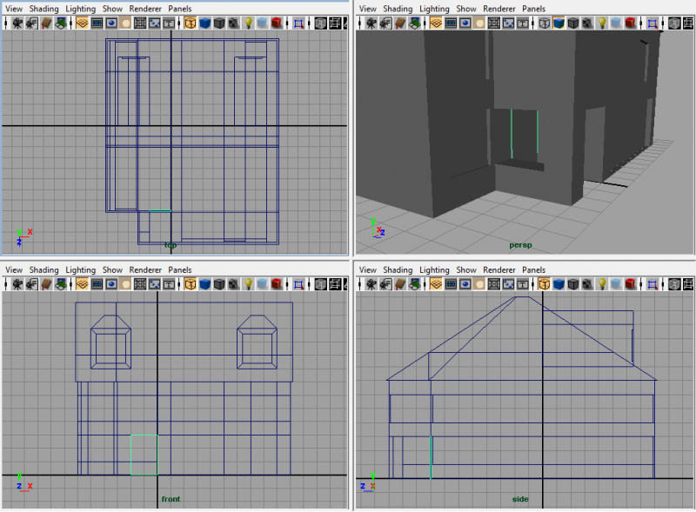Open Lighting menu in front view panel
The width and height of the screenshot is (696, 512).
pyautogui.click(x=81, y=270)
